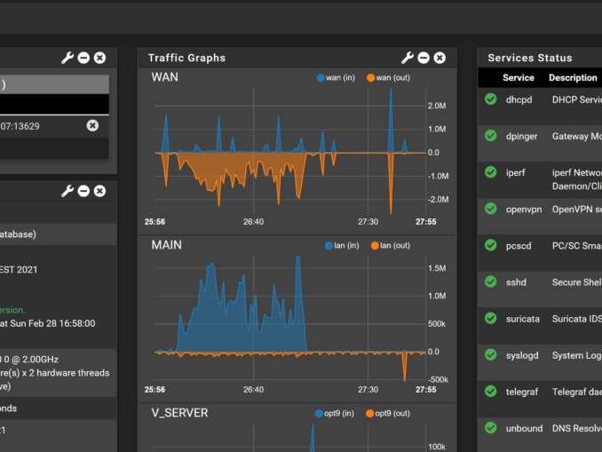This screenshot has width=602, height=452.
Task: Click wrench icon on widget containing 07:13629 entry
Action: coord(67,58)
